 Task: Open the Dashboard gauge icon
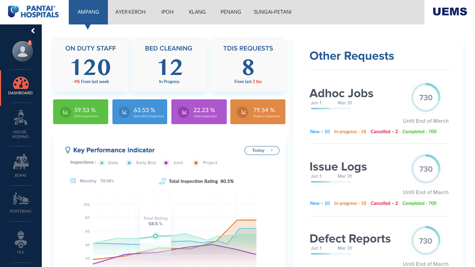click(x=21, y=83)
